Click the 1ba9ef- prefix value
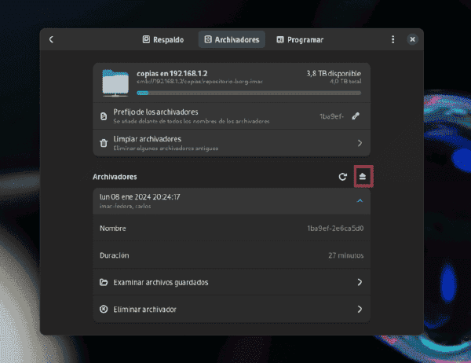Screen dimensions: 471x363 pos(331,116)
